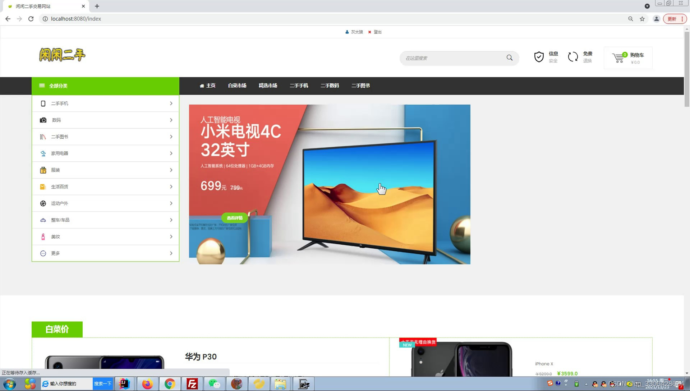Viewport: 690px width, 391px height.
Task: Go back with browser back arrow
Action: click(x=8, y=19)
